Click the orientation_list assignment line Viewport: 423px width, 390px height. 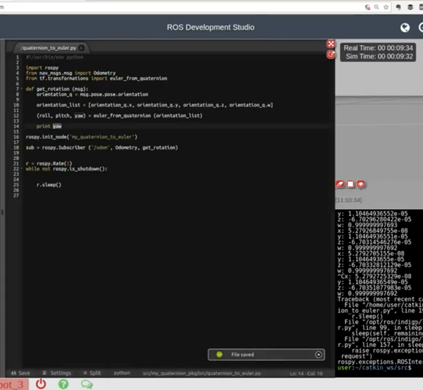tap(154, 105)
